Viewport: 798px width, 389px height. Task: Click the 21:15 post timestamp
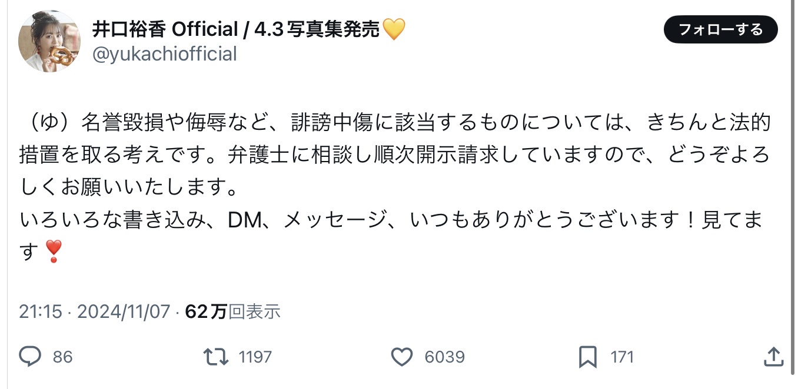click(x=40, y=311)
